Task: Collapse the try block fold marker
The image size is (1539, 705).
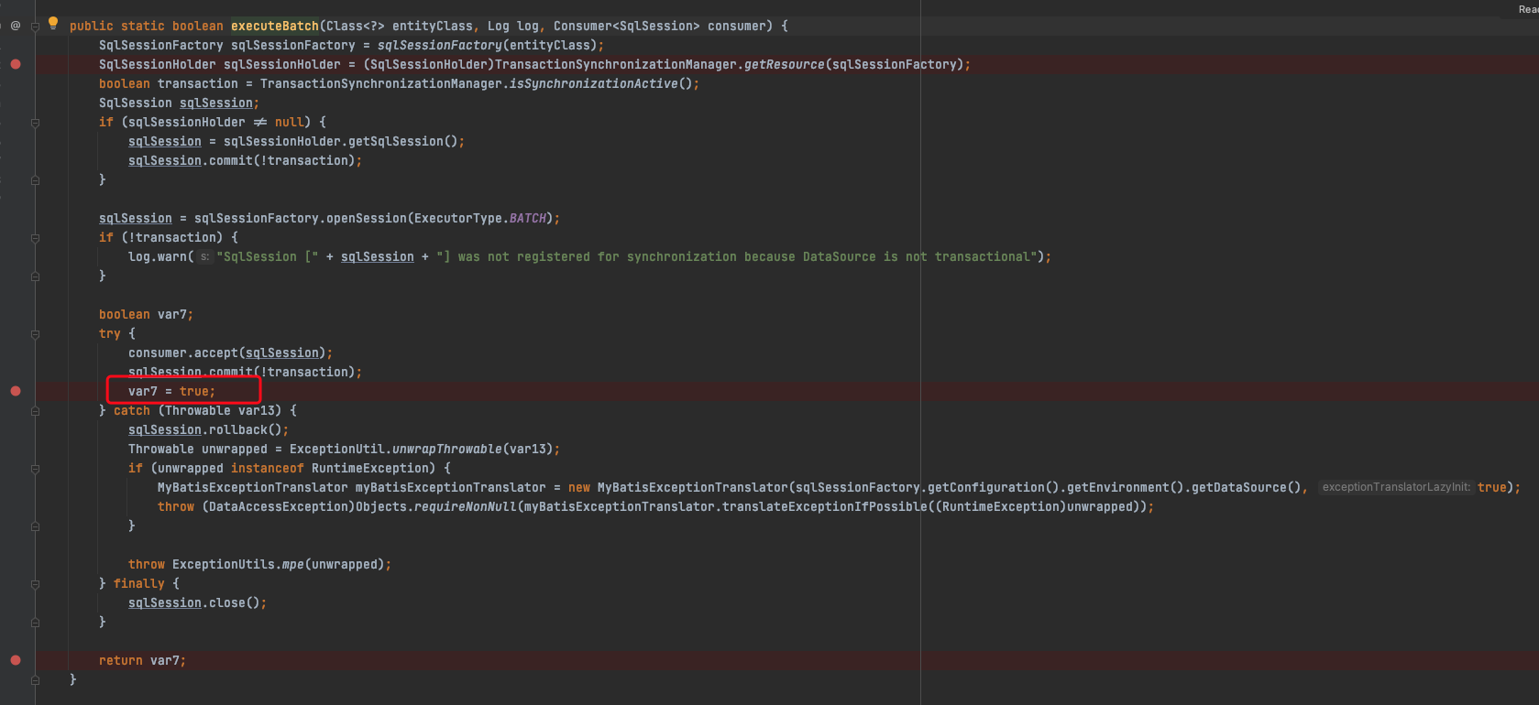Action: 35,334
